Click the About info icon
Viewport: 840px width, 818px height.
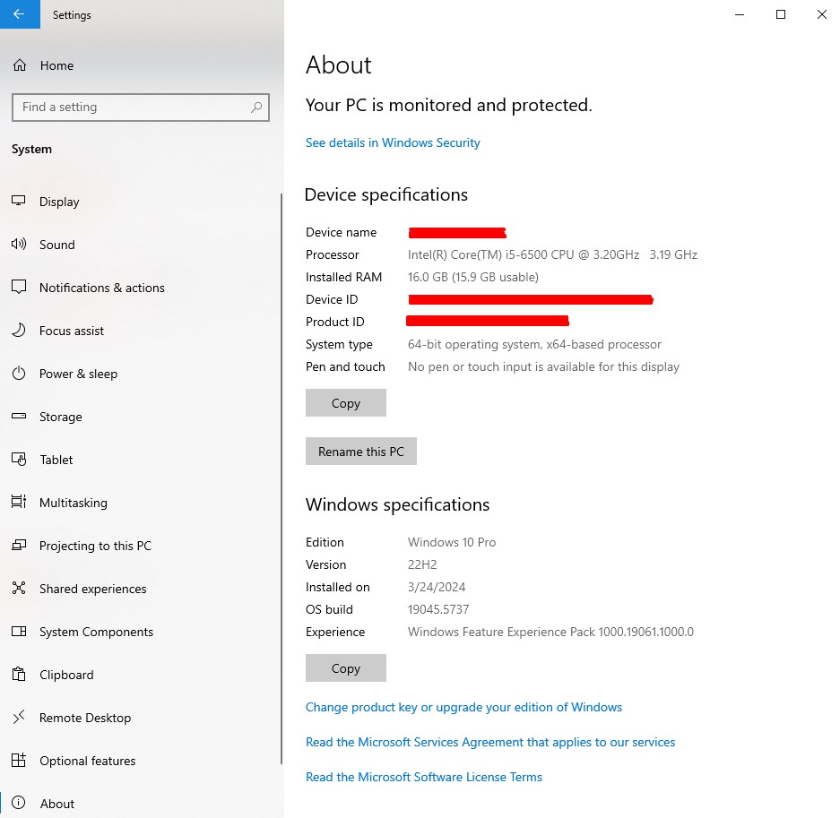pyautogui.click(x=19, y=803)
